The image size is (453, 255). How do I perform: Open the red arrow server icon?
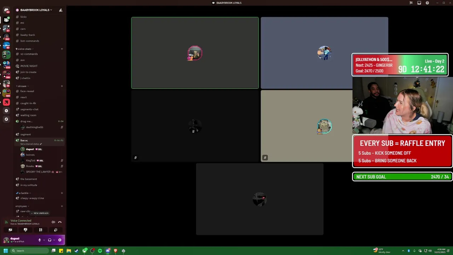6,102
